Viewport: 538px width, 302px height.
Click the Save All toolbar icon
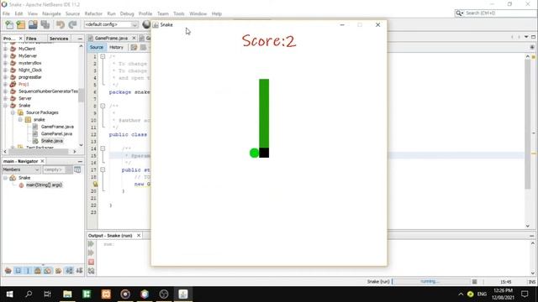(45, 24)
